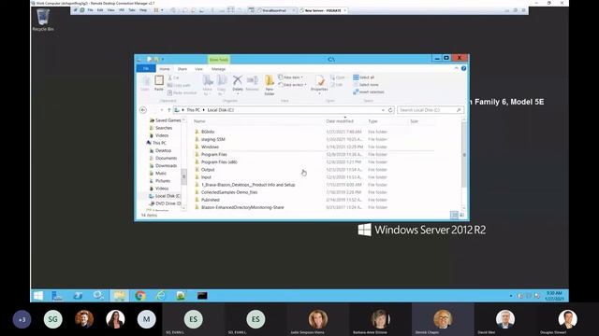Open the New item dropdown
The image size is (599, 336).
(x=291, y=77)
